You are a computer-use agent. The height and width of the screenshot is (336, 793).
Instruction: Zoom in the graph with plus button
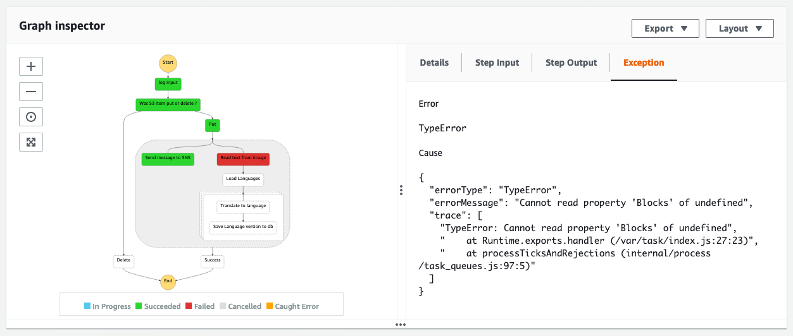[x=31, y=66]
